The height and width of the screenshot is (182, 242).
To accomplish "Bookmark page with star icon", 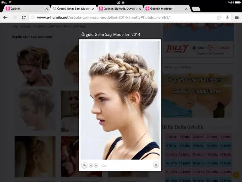I will point(219,18).
